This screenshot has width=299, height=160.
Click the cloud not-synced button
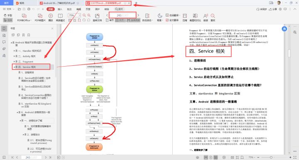[262, 9]
